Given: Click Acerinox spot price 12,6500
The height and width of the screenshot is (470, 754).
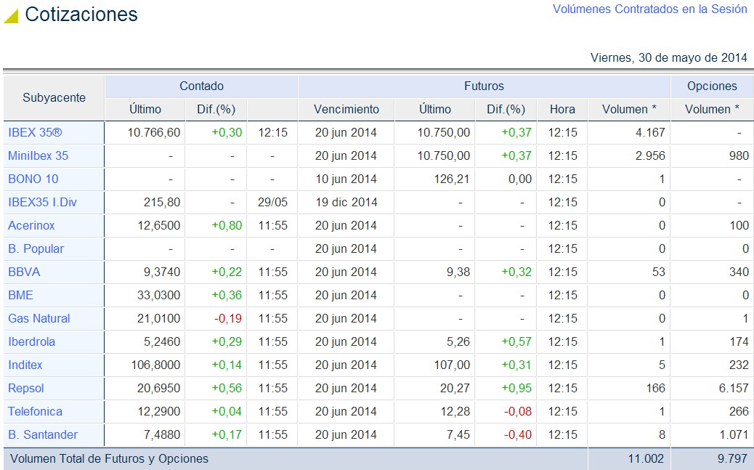Looking at the screenshot, I should point(159,225).
